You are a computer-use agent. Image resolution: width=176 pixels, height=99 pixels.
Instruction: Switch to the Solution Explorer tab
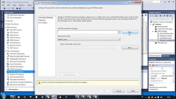coord(155,56)
